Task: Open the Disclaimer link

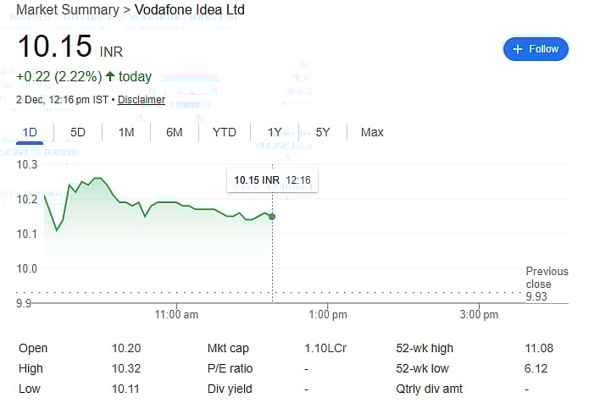Action: coord(142,100)
